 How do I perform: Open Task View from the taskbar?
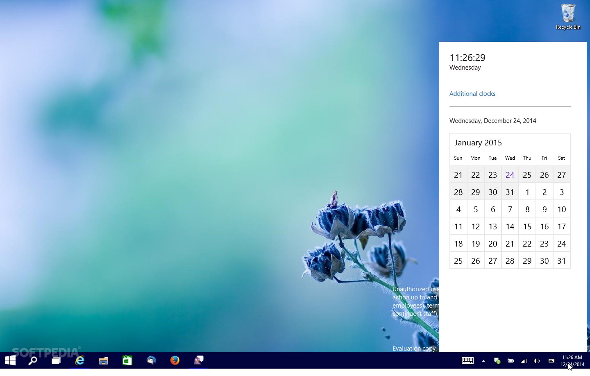point(56,360)
